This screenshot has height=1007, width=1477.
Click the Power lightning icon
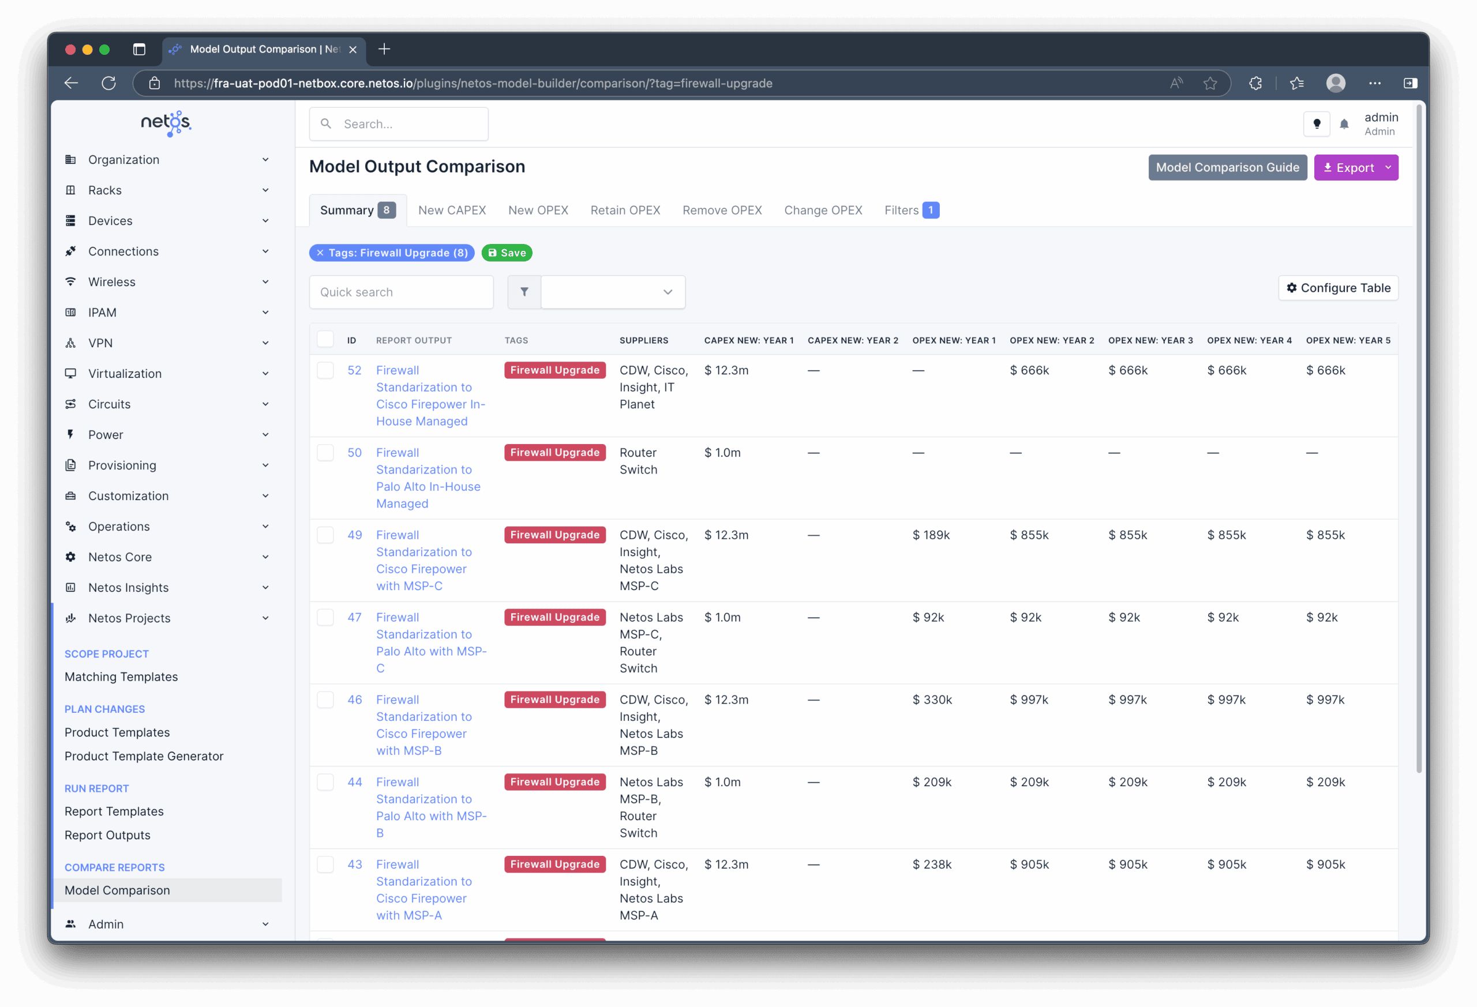pyautogui.click(x=70, y=434)
